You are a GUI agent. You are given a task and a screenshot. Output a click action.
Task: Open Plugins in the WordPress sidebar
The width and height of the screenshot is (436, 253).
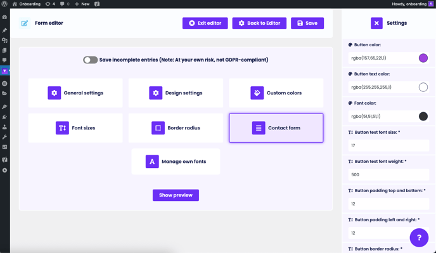coord(4,117)
